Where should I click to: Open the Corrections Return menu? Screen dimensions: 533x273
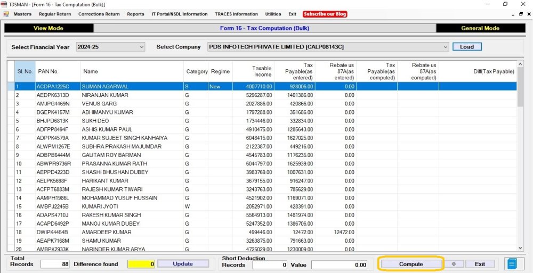point(99,14)
